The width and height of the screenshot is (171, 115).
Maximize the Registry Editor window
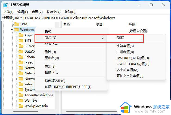tap(151, 5)
